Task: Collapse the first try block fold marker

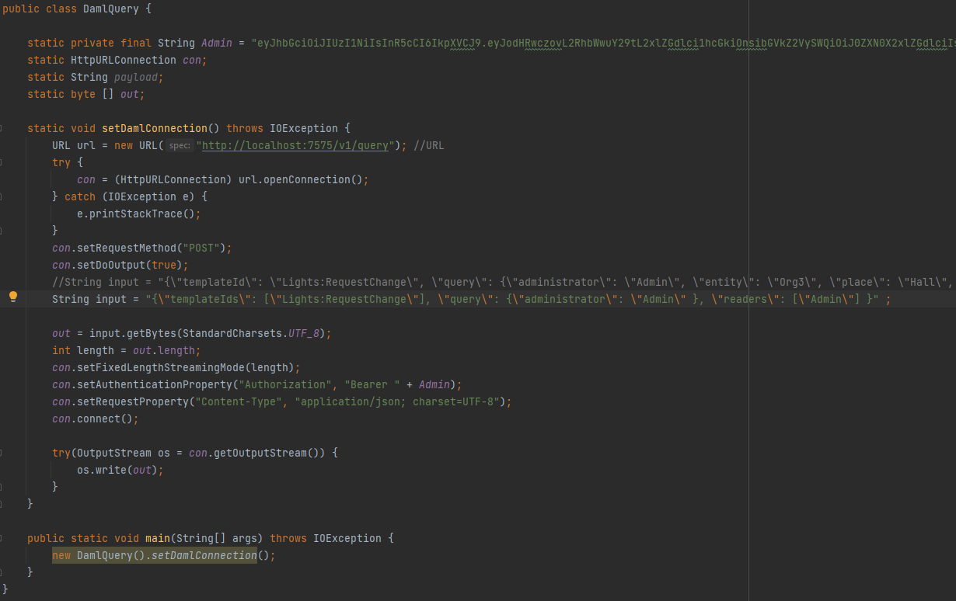Action: point(2,162)
